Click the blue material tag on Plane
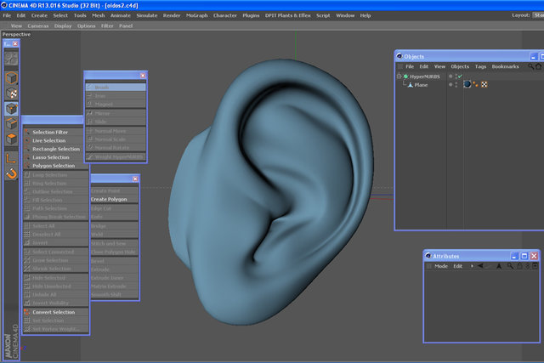Screen dimensions: 544x363 click(x=467, y=84)
